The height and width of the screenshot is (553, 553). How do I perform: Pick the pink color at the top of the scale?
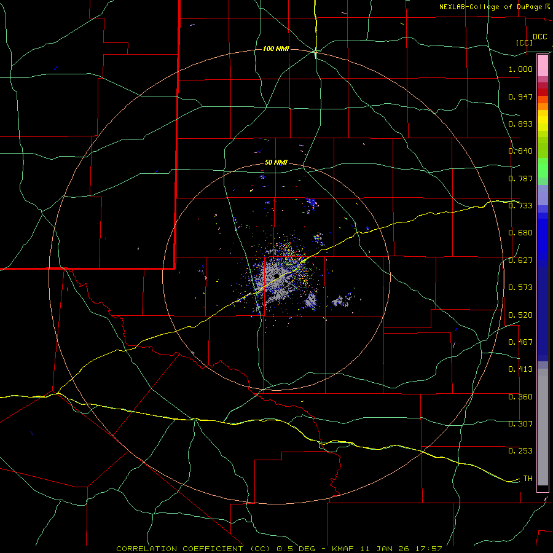pyautogui.click(x=543, y=65)
